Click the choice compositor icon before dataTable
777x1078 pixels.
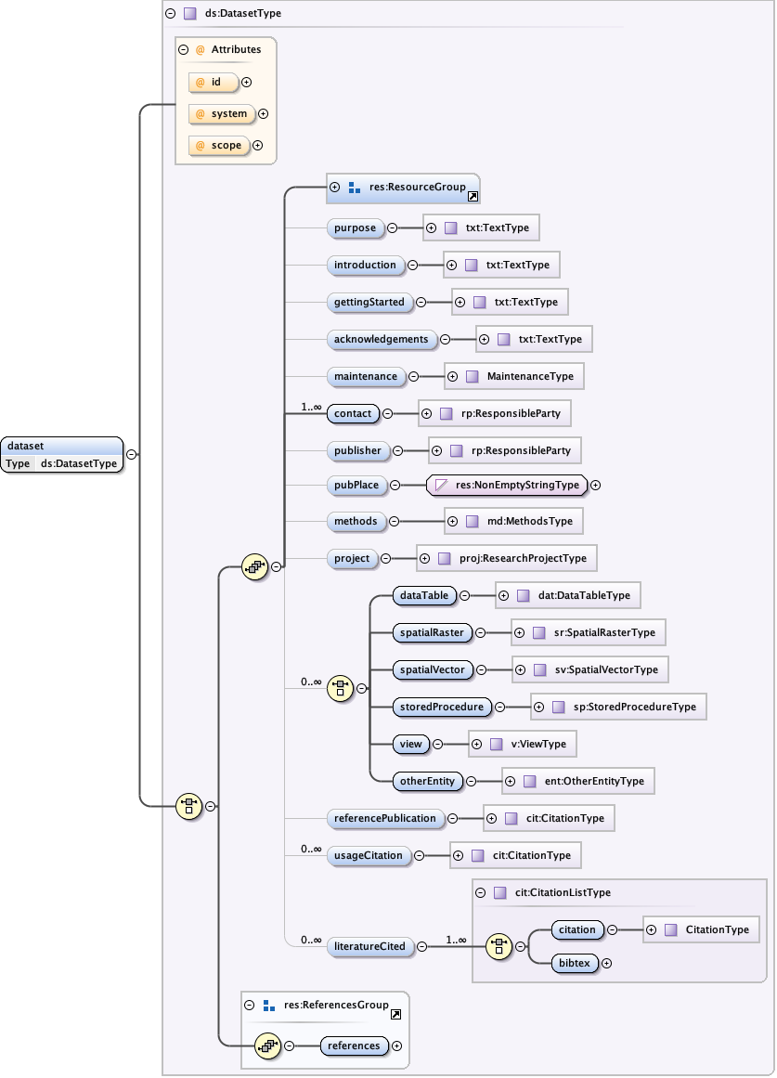341,688
